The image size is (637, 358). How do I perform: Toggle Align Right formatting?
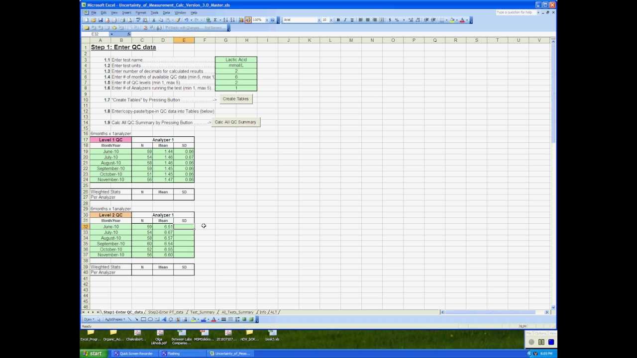click(375, 20)
